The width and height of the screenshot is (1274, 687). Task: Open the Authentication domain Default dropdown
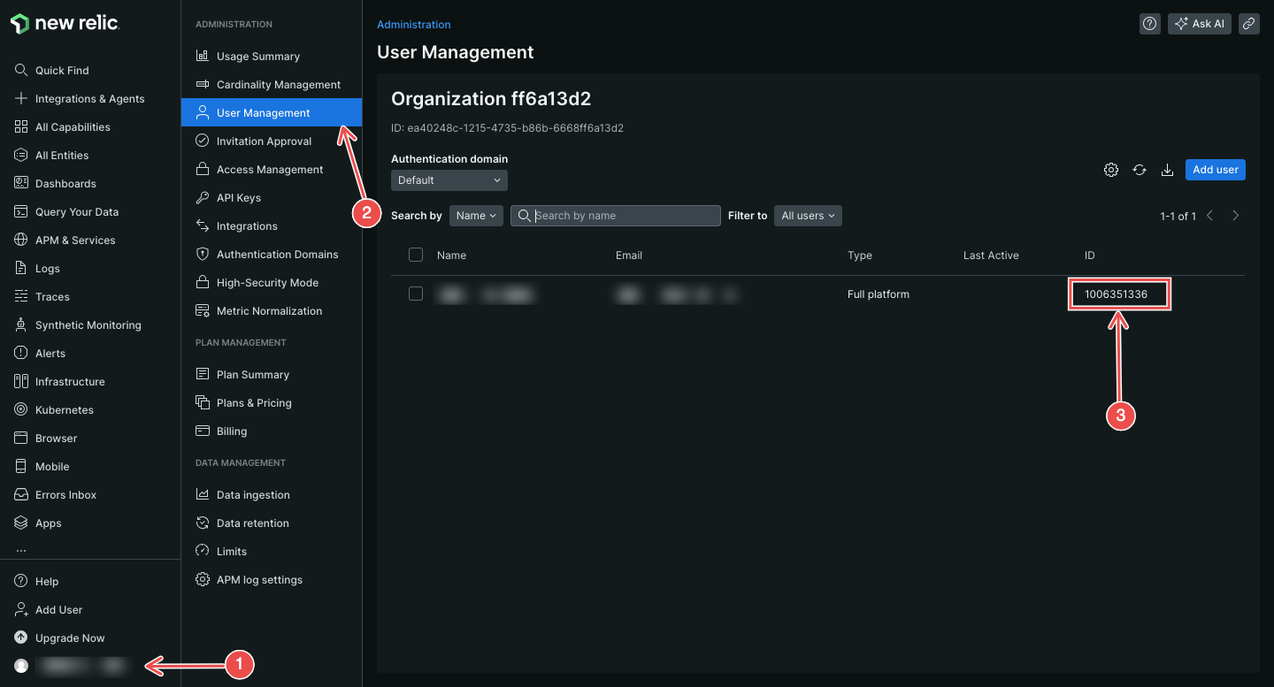pyautogui.click(x=449, y=179)
